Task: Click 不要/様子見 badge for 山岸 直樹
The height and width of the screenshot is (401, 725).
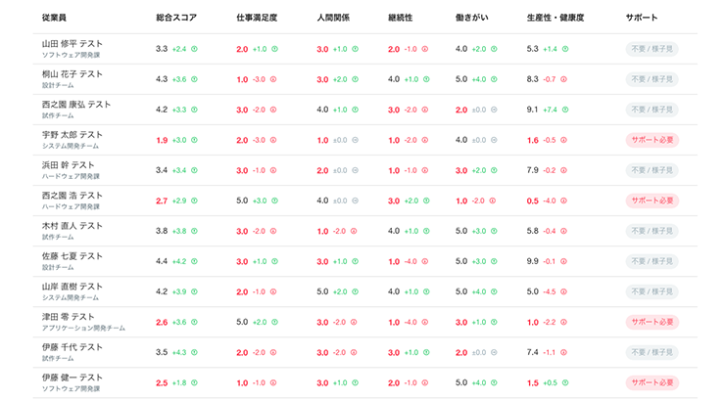Action: (x=652, y=291)
